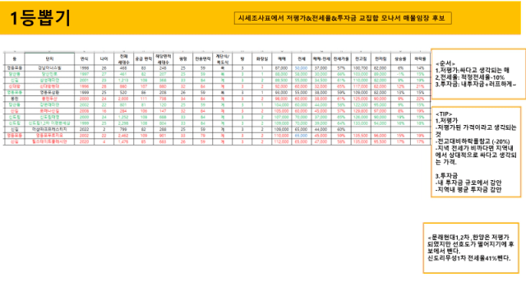Image resolution: width=526 pixels, height=296 pixels.
Task: Select the '공급 면적' column header
Action: 144,58
